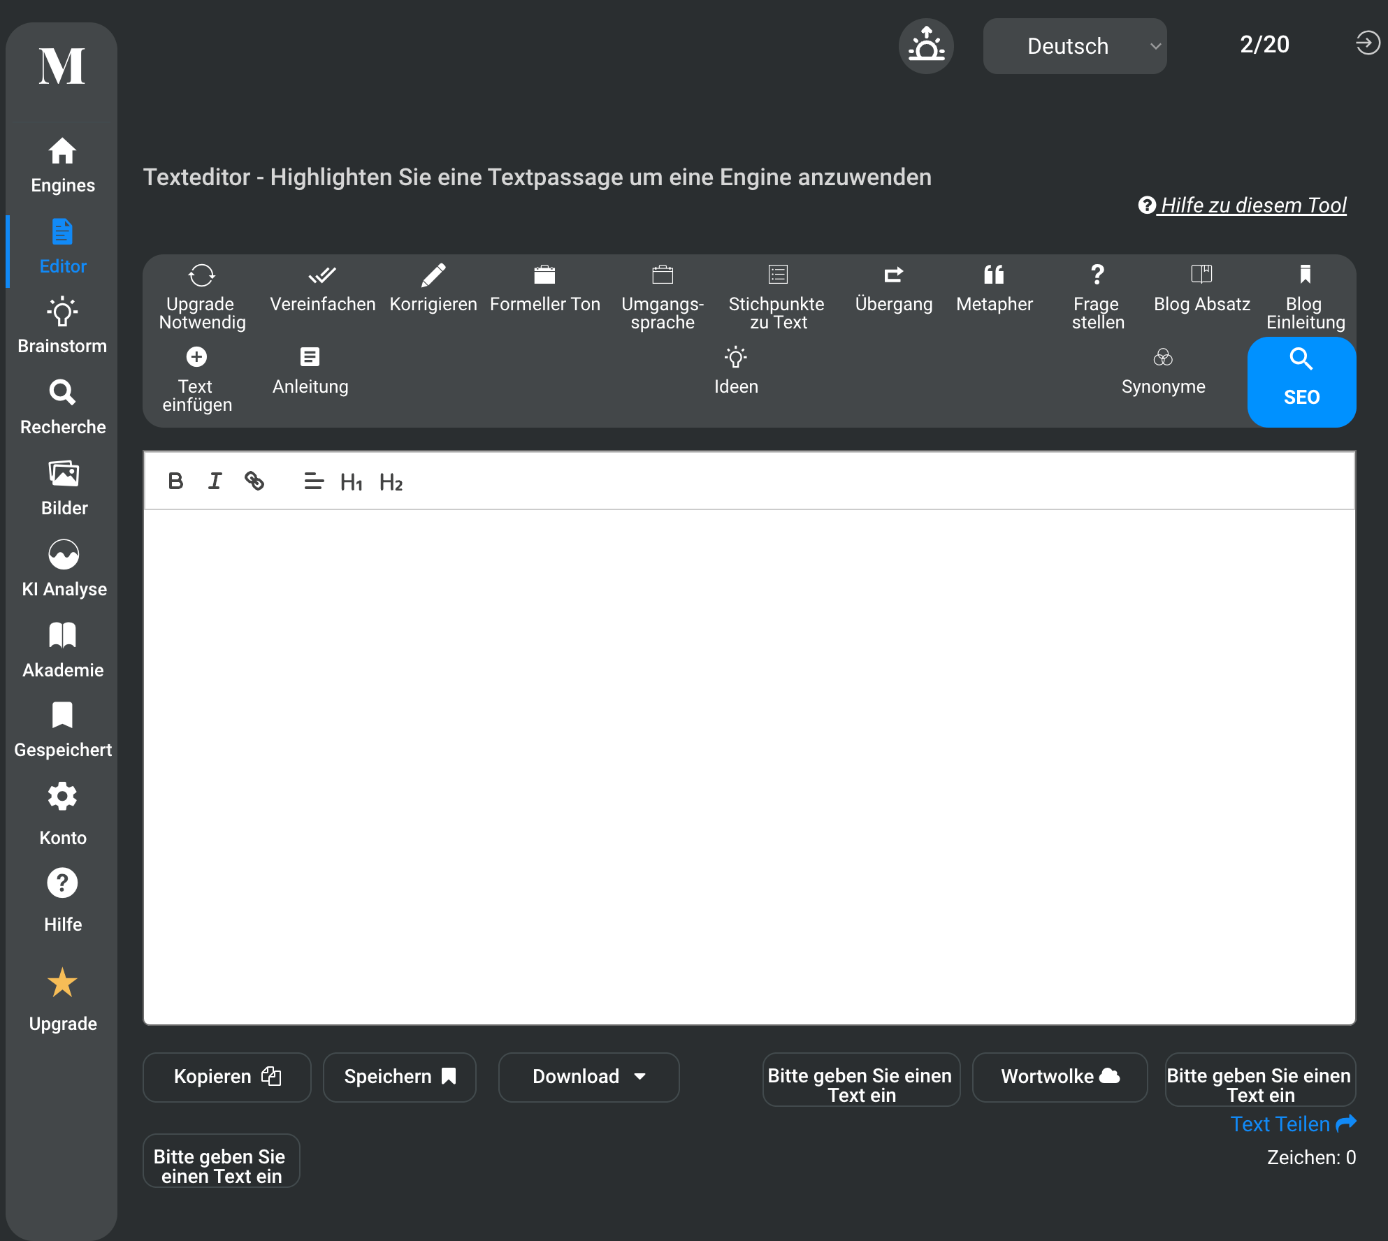Apply the Frage stellen engine
This screenshot has width=1388, height=1241.
coord(1097,296)
